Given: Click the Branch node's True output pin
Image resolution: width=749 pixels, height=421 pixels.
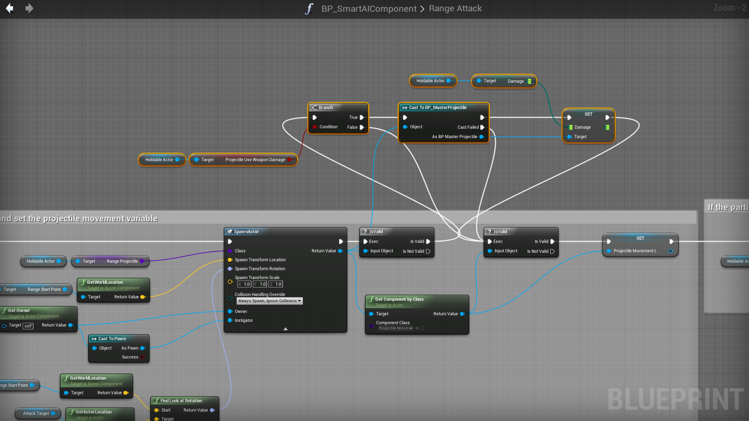Looking at the screenshot, I should coord(362,117).
